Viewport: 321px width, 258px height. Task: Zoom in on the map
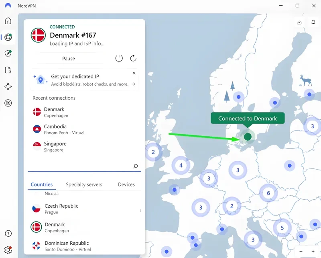coord(313,251)
